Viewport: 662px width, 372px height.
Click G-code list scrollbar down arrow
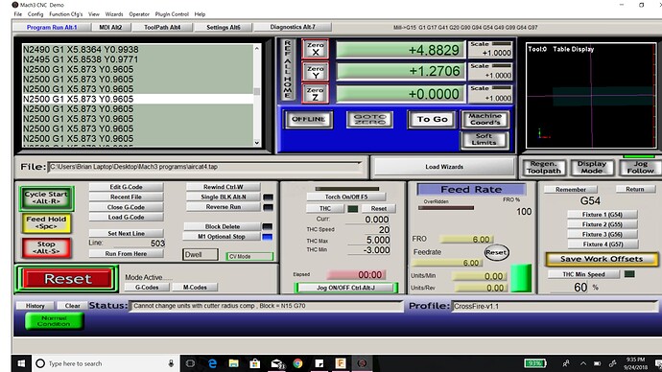click(257, 143)
